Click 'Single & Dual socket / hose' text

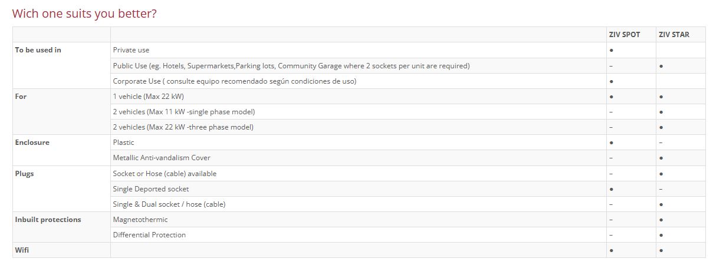point(169,204)
